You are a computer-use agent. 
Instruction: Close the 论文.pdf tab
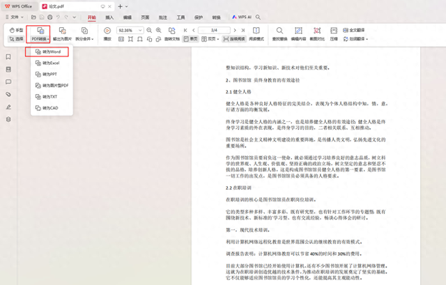click(x=109, y=6)
